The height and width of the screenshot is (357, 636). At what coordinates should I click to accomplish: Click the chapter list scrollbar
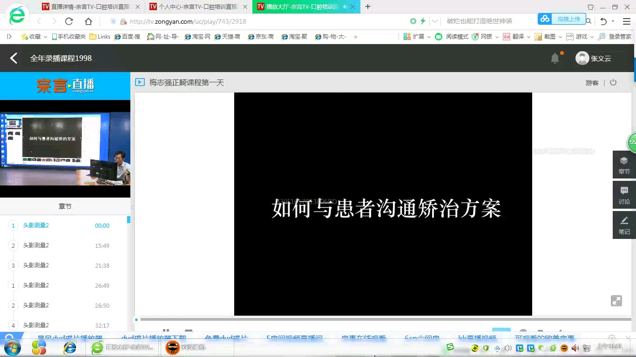point(129,219)
